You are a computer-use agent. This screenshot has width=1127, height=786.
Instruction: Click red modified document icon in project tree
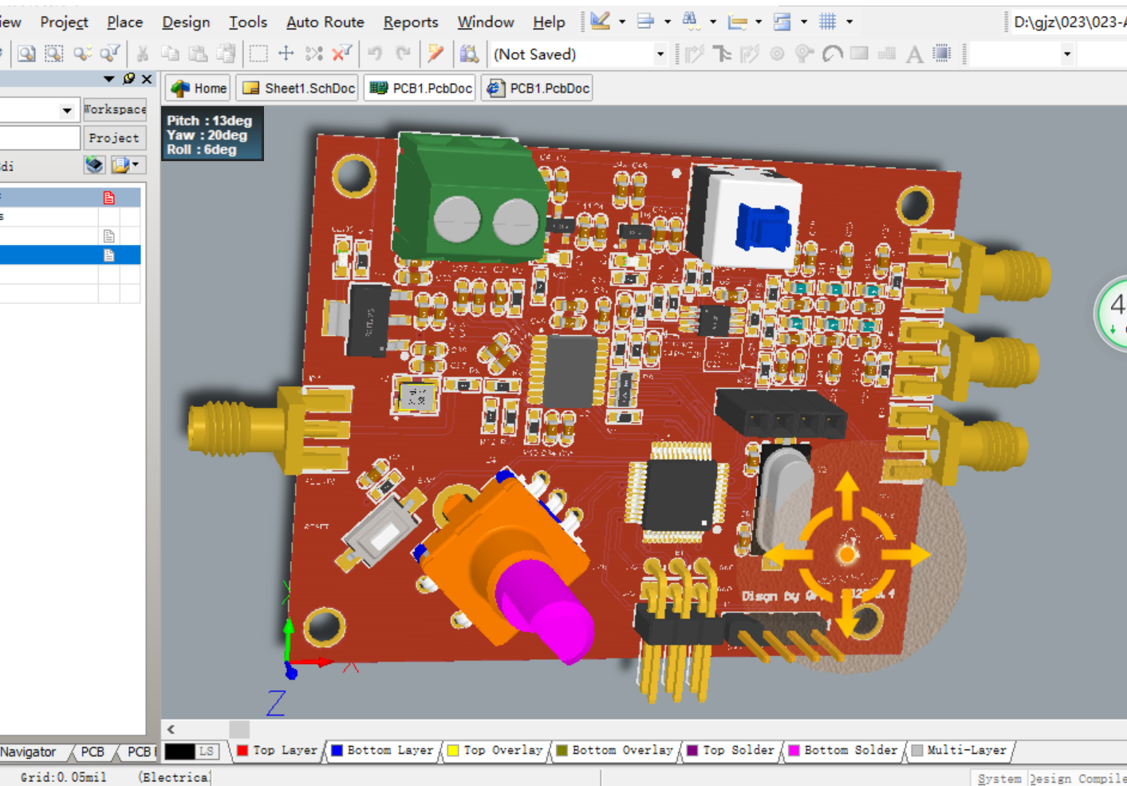pos(109,197)
